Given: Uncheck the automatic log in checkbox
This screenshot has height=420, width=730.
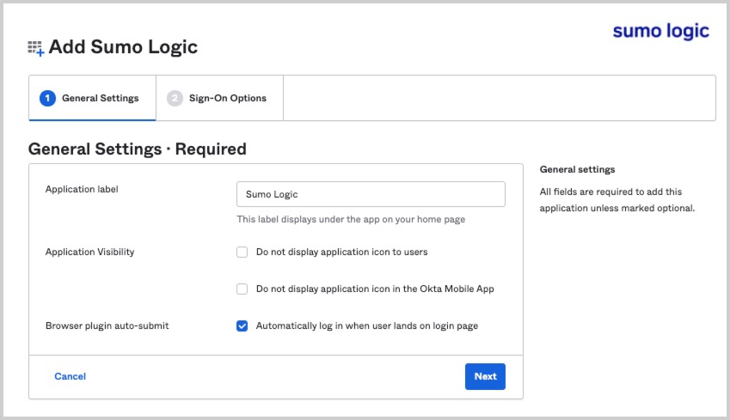Looking at the screenshot, I should click(242, 326).
